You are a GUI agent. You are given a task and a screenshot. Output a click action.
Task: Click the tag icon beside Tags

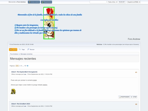pyautogui.click(x=20, y=49)
